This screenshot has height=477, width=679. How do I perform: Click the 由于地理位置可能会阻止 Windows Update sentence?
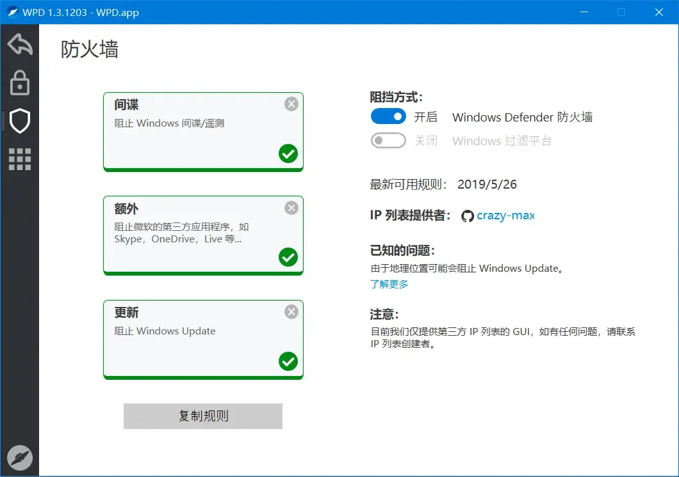(x=468, y=269)
